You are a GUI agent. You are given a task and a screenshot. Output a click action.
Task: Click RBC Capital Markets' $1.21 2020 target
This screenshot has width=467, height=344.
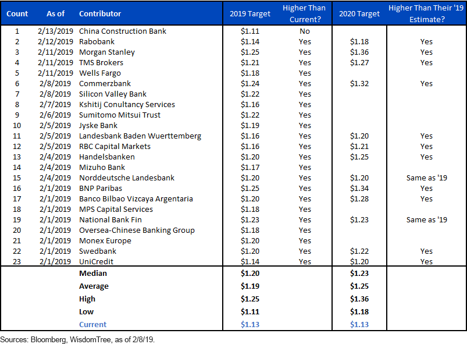click(x=359, y=146)
